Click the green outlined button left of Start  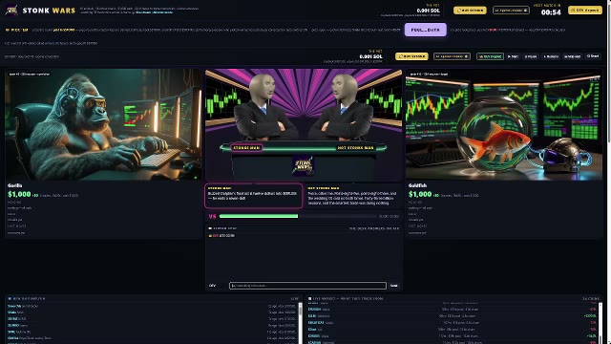click(x=490, y=56)
